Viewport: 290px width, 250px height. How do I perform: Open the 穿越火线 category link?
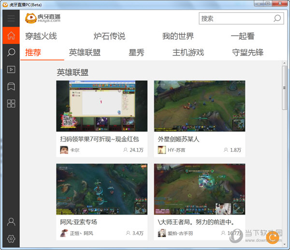pyautogui.click(x=41, y=36)
